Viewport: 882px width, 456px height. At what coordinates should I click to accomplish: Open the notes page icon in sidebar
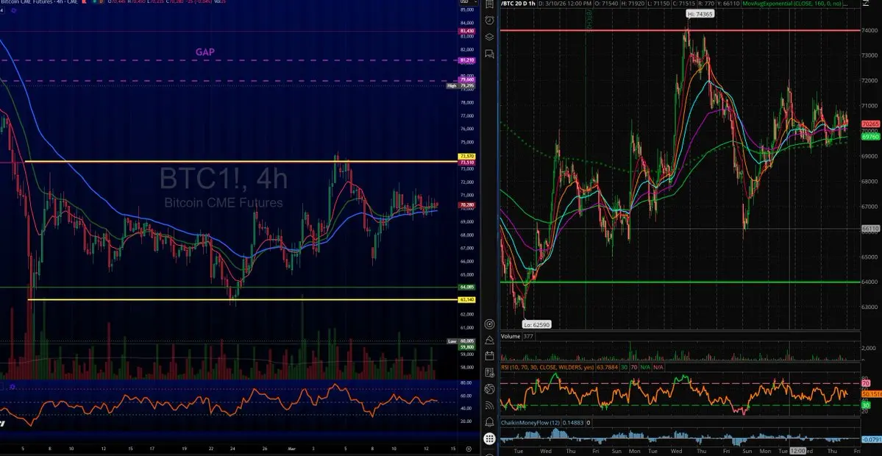click(x=488, y=371)
